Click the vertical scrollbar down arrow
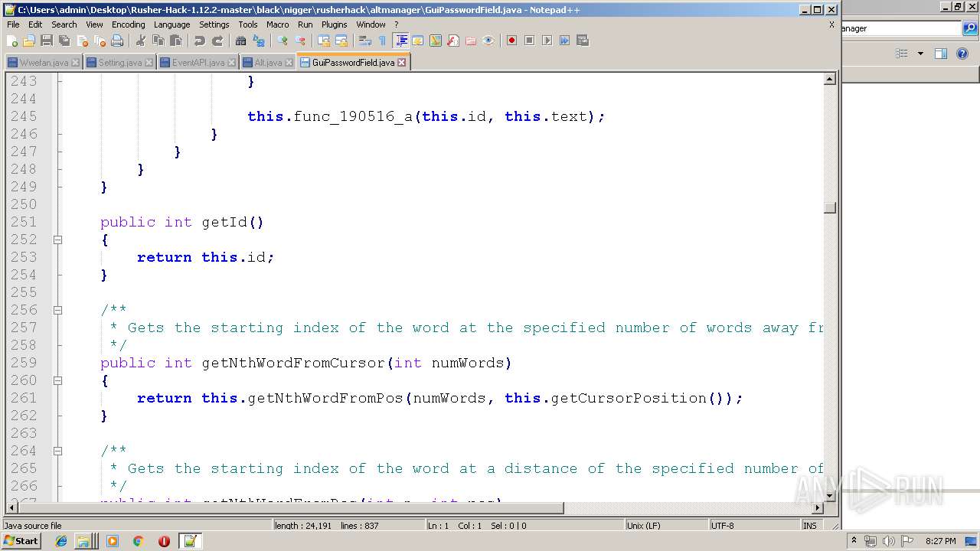The height and width of the screenshot is (551, 980). 830,496
